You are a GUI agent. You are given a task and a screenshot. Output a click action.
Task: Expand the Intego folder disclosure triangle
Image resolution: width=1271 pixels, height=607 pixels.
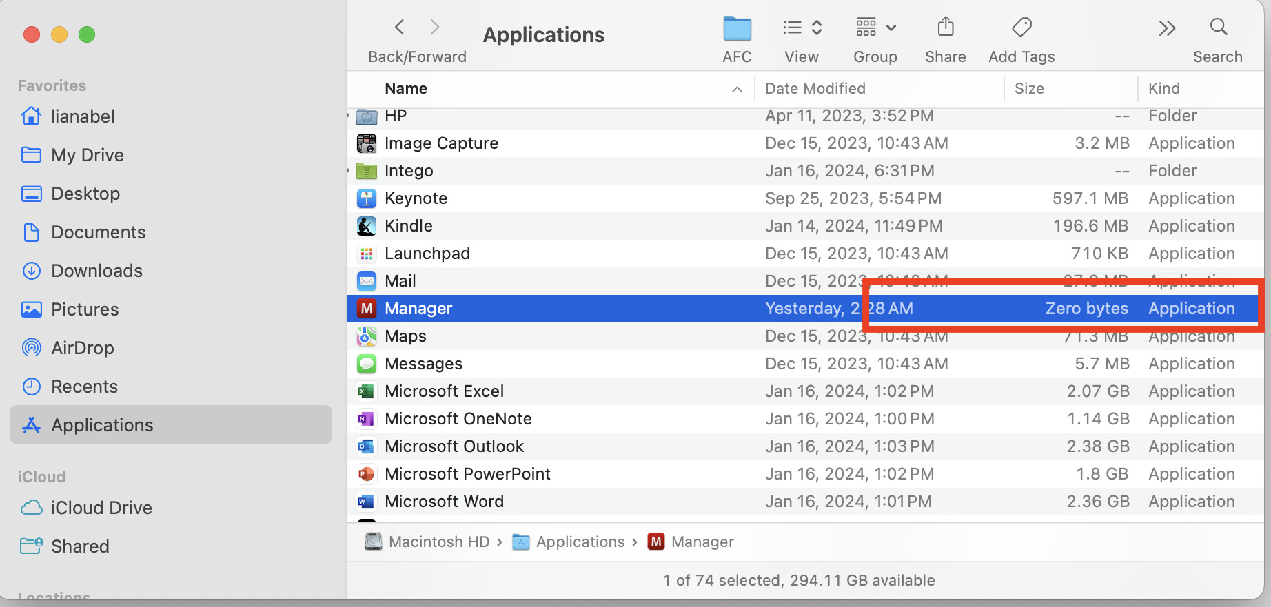coord(349,171)
